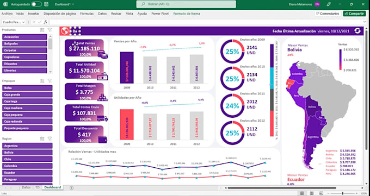Click the save icon in title bar
This screenshot has width=370, height=196.
pos(46,4)
